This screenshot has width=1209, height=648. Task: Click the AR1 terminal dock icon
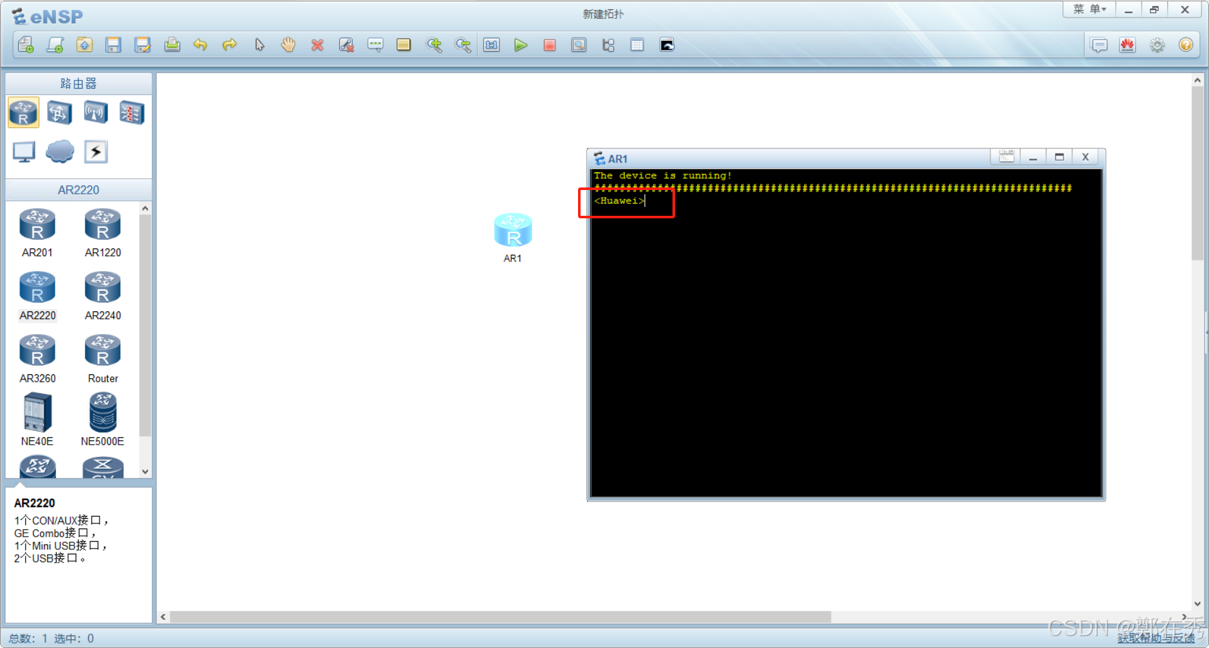click(1006, 157)
